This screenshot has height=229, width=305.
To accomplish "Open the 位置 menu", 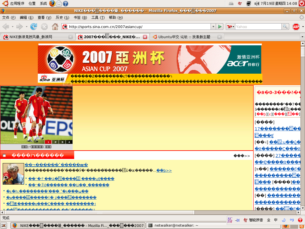I will [32, 4].
